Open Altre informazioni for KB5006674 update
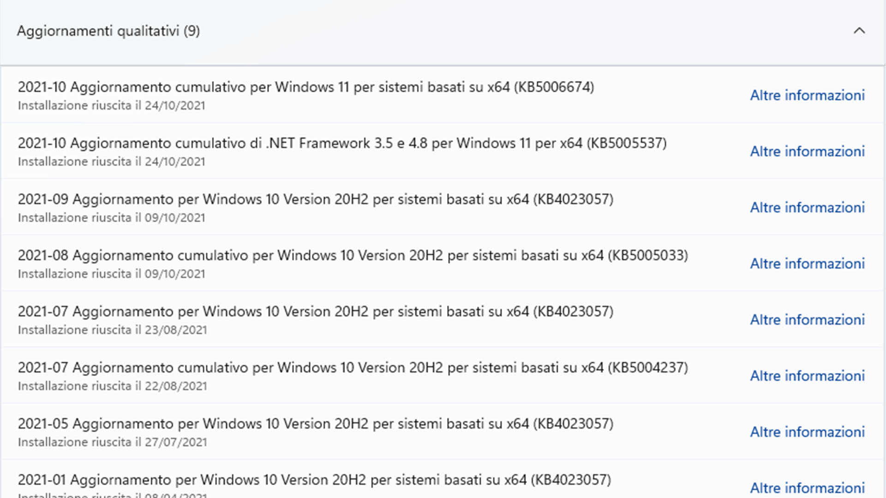Viewport: 886px width, 498px height. 807,95
